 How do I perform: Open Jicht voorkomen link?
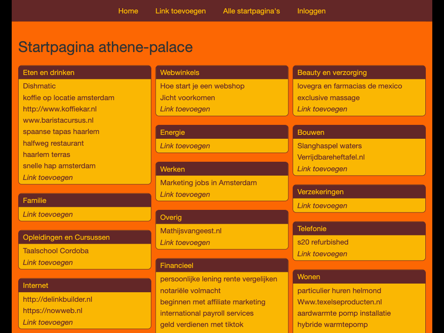coord(187,98)
